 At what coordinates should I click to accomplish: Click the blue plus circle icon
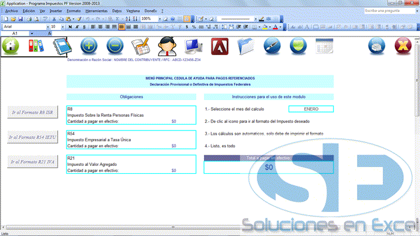89,46
